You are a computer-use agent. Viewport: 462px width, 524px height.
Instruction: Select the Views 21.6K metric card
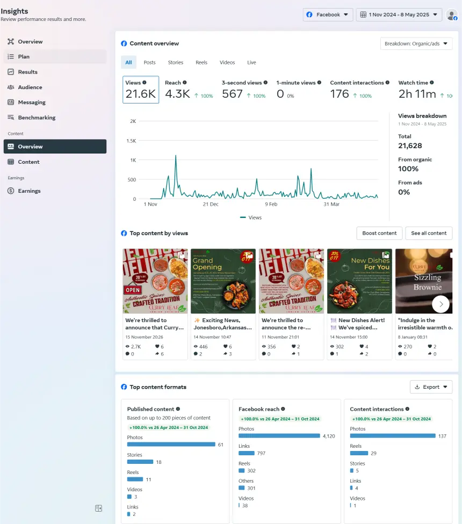click(141, 90)
